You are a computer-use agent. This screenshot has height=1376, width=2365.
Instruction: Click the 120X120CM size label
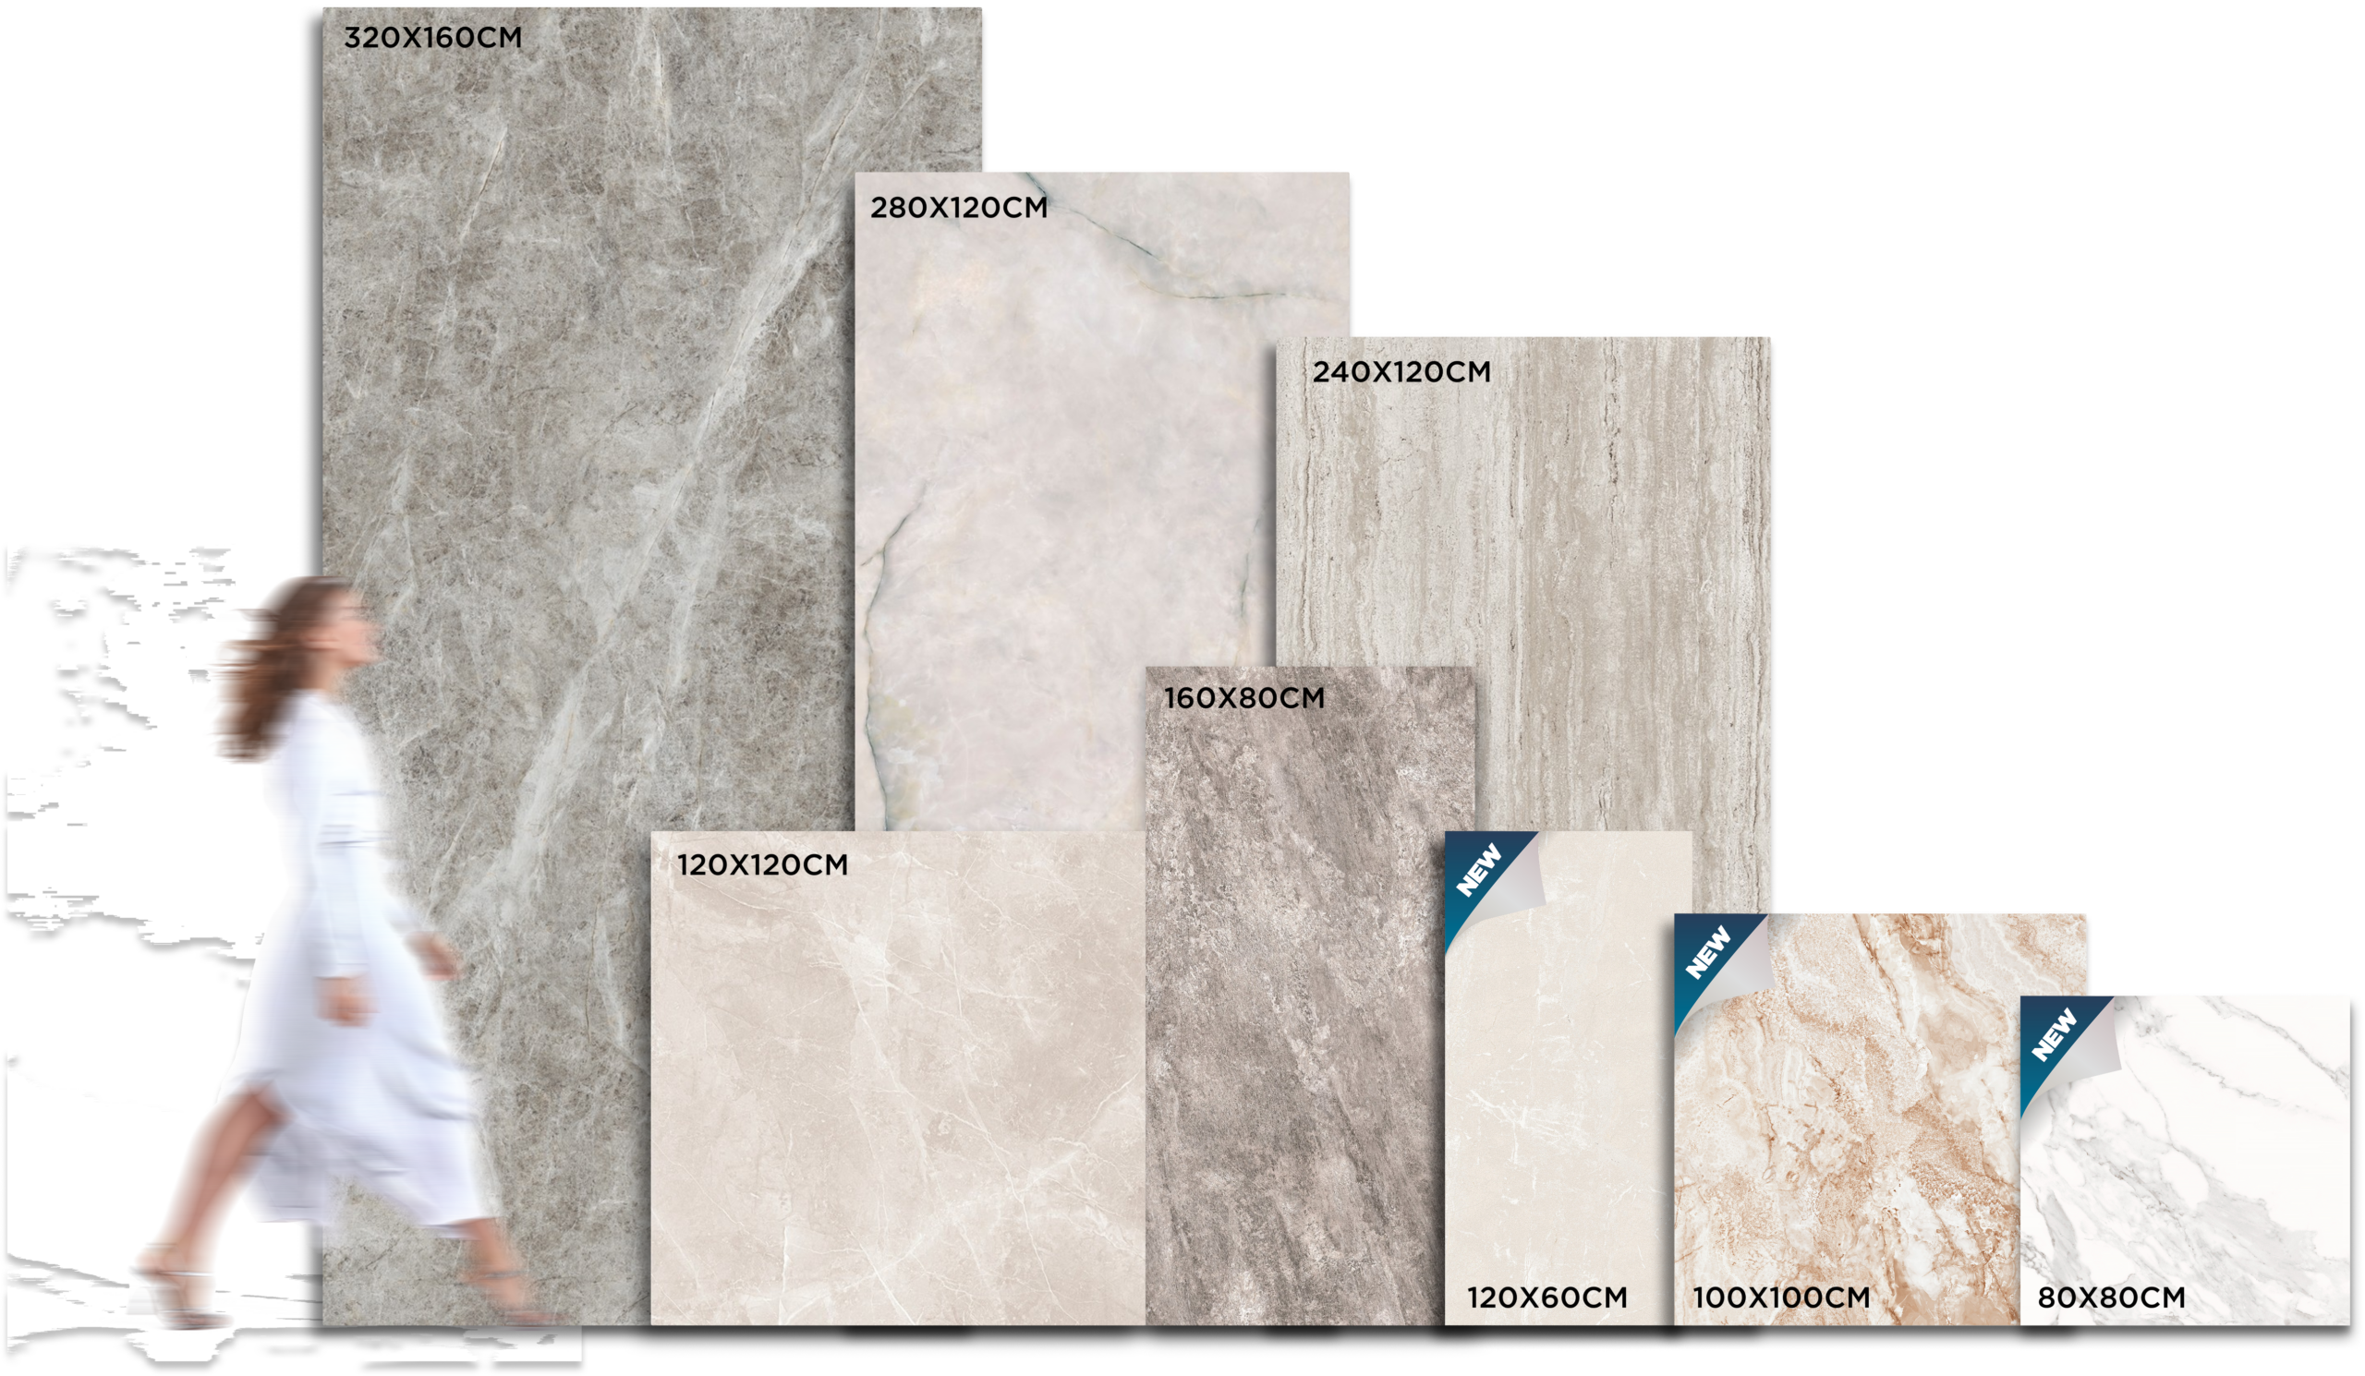762,864
